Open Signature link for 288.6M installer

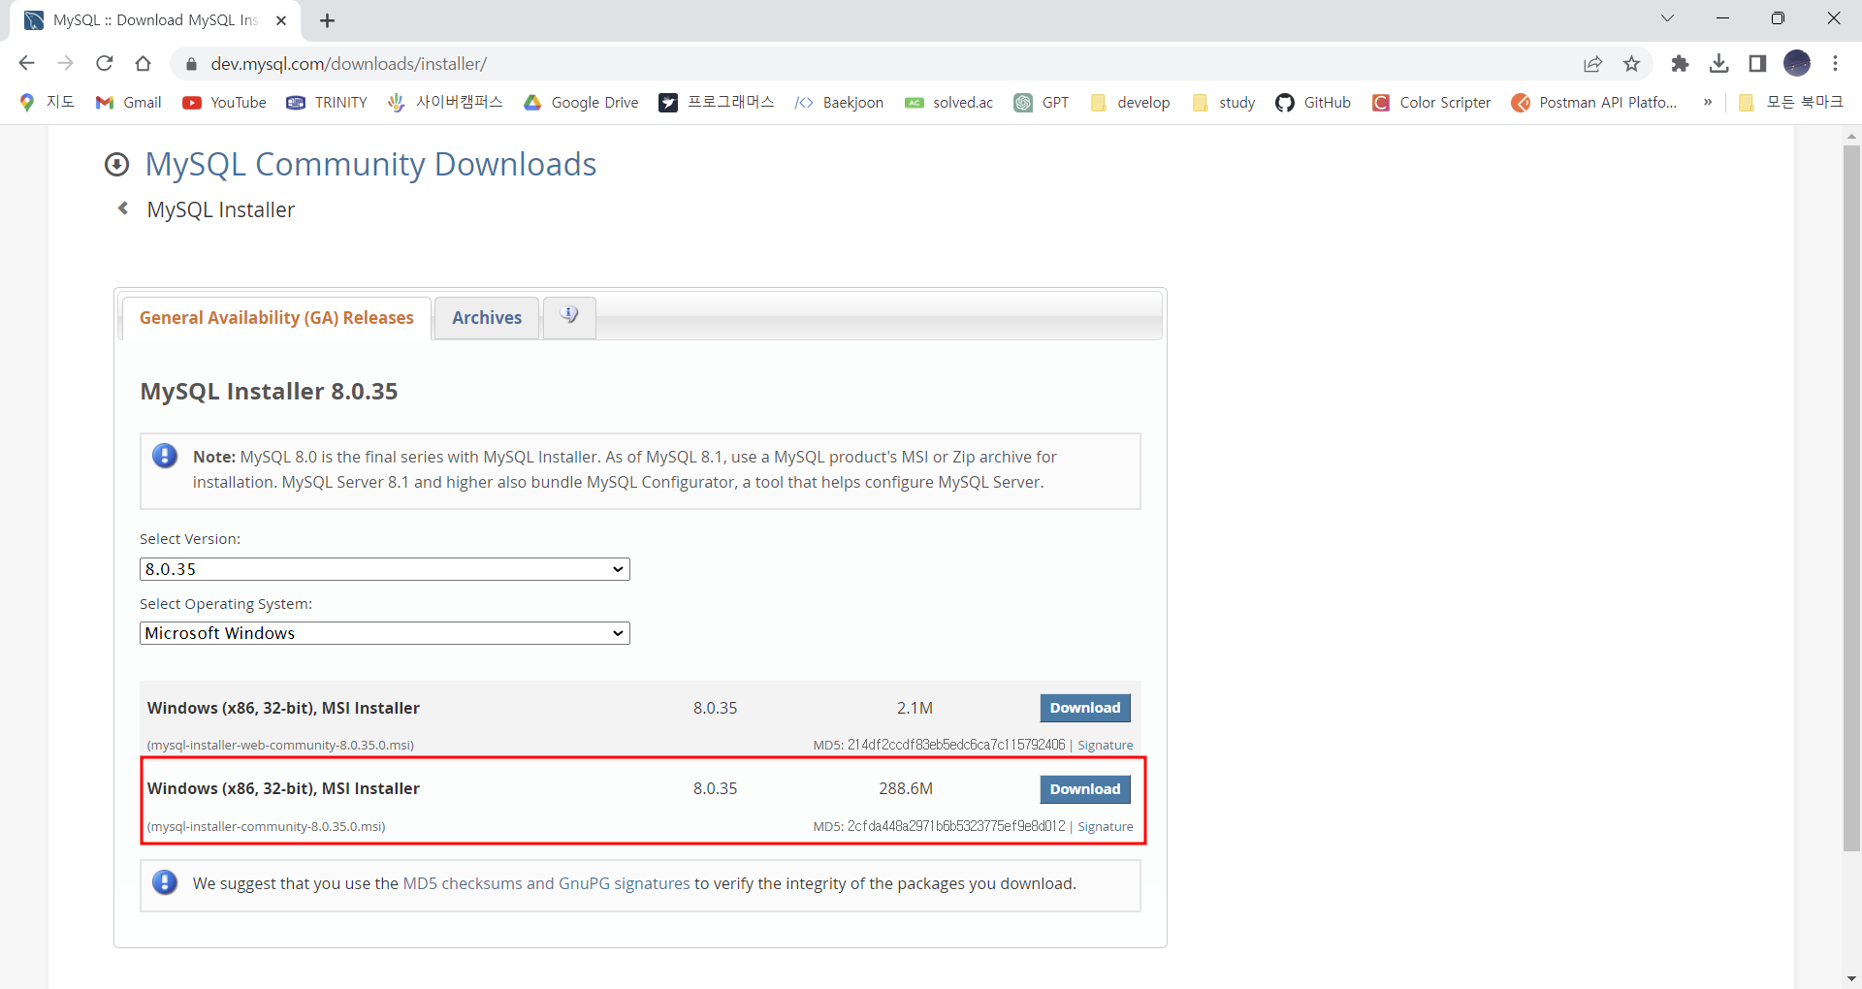[x=1106, y=826]
